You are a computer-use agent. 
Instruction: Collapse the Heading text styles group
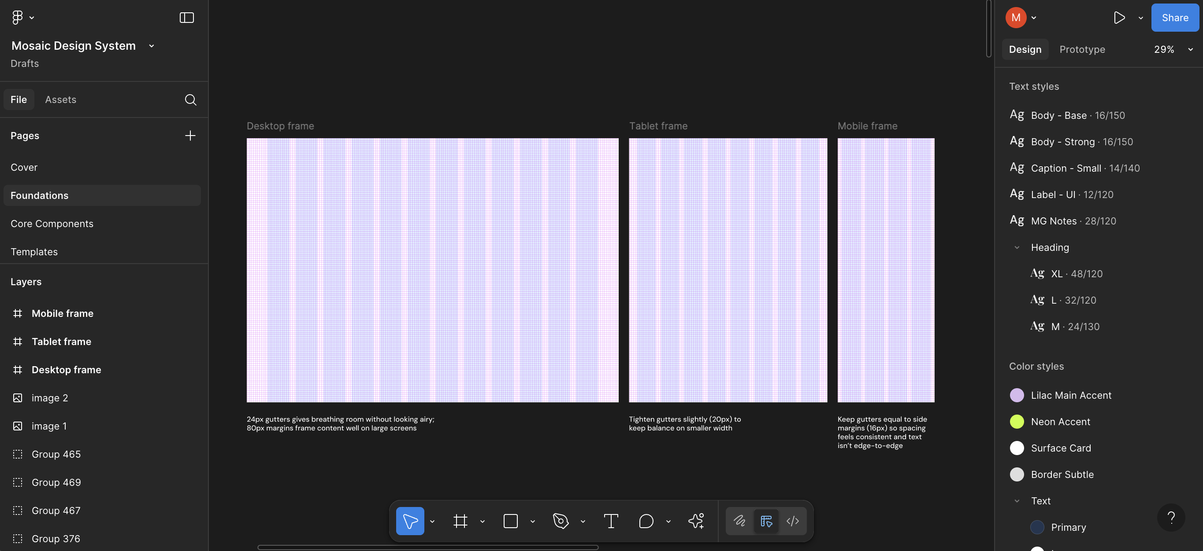1017,247
